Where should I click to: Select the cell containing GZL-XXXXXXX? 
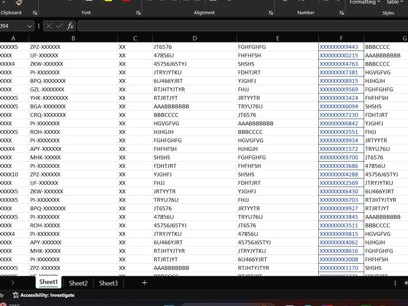click(73, 89)
